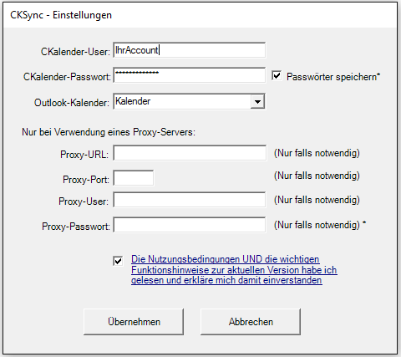Click the CKSync - Einstellungen title bar
Viewport: 401px width, 357px height.
click(200, 15)
